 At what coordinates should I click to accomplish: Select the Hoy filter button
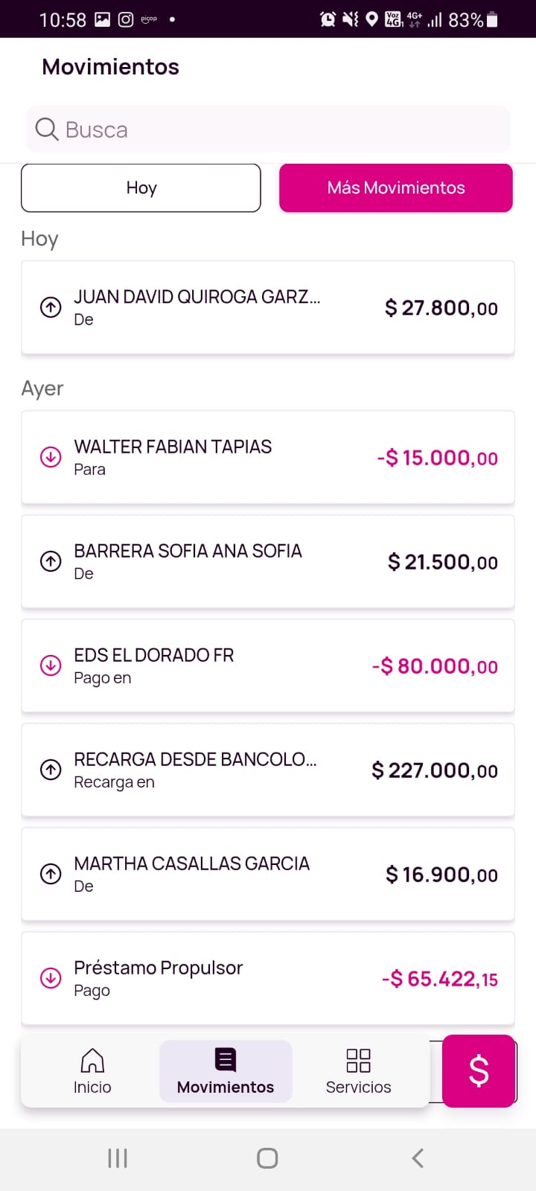(141, 188)
